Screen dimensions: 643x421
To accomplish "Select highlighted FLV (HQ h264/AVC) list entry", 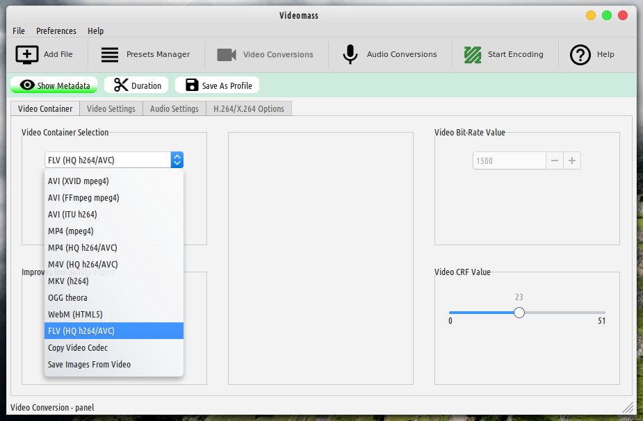I will tap(114, 331).
